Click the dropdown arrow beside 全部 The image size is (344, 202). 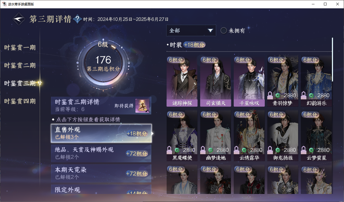tap(210, 31)
